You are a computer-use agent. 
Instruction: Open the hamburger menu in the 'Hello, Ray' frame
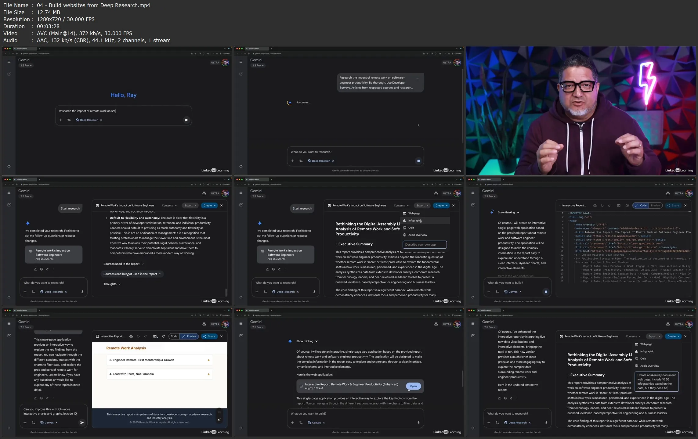point(9,62)
